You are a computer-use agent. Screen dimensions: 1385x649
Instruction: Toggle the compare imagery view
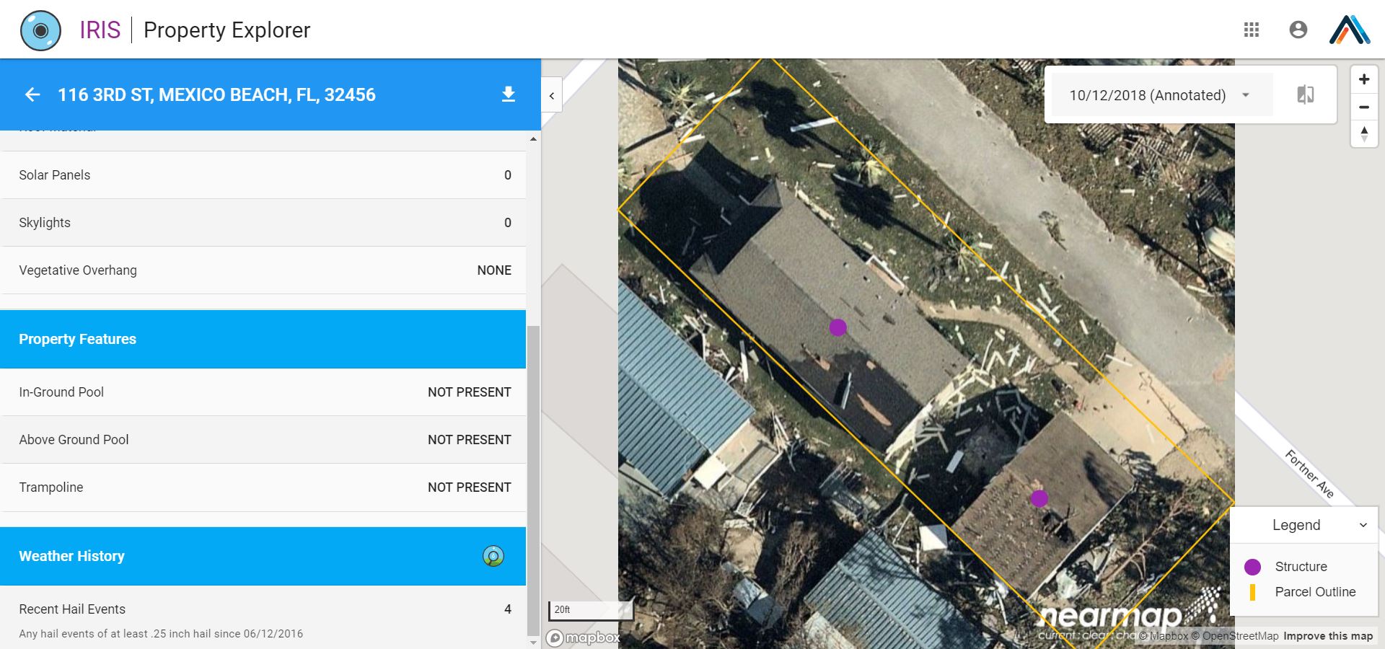(1305, 94)
